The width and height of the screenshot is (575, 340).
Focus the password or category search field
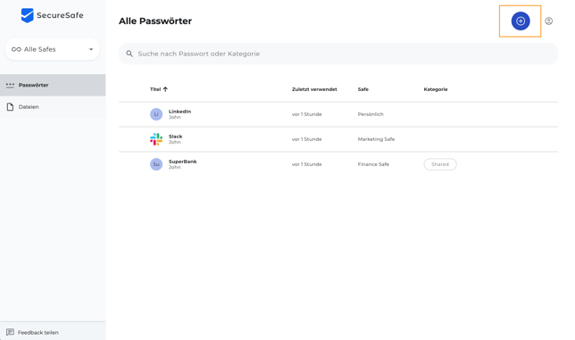pos(338,54)
